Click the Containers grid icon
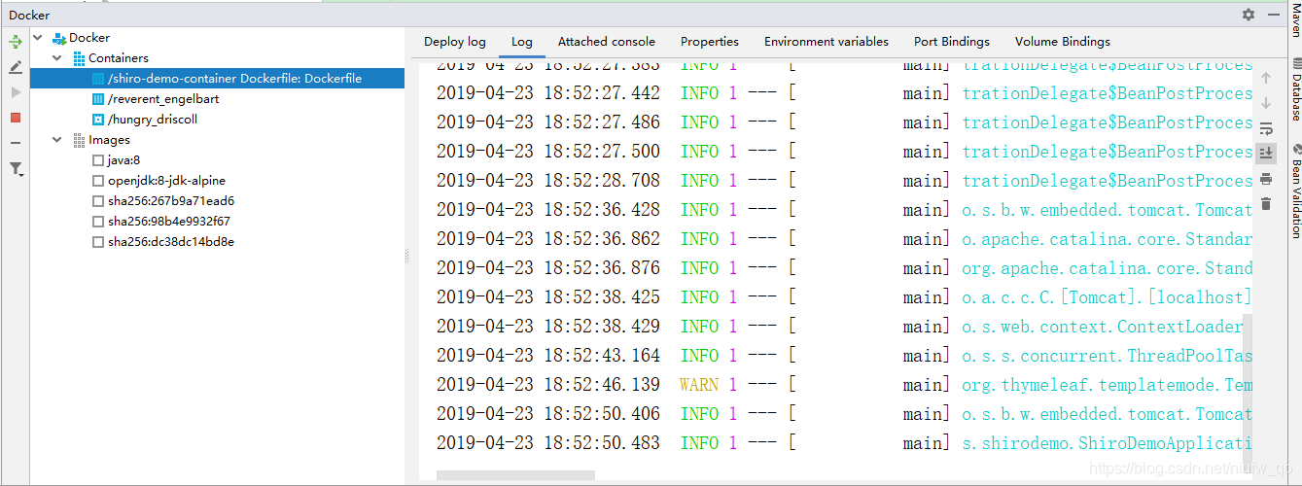This screenshot has height=486, width=1302. [x=80, y=58]
